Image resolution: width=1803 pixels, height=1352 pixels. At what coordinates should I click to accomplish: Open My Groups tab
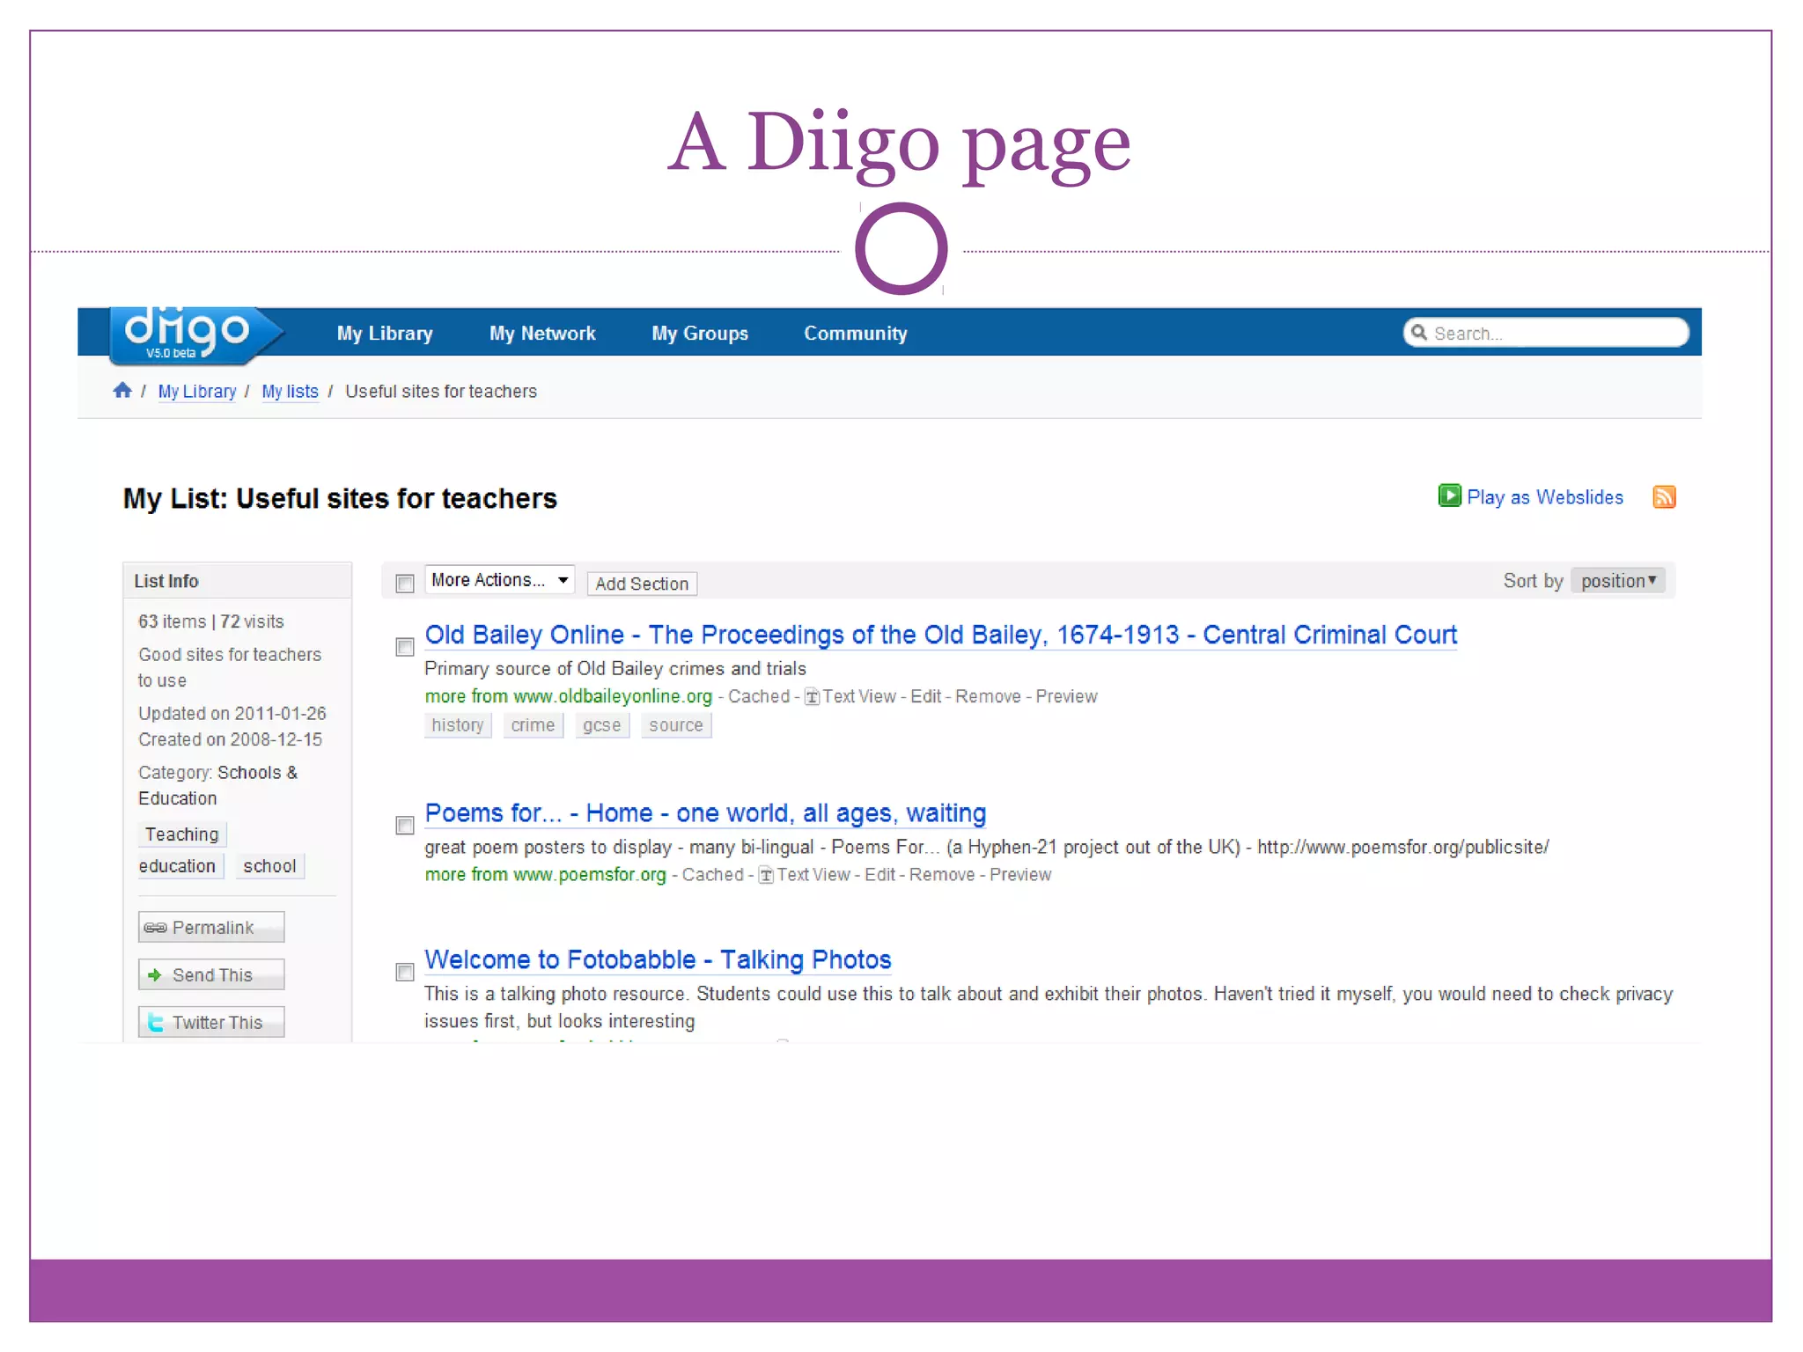click(700, 334)
